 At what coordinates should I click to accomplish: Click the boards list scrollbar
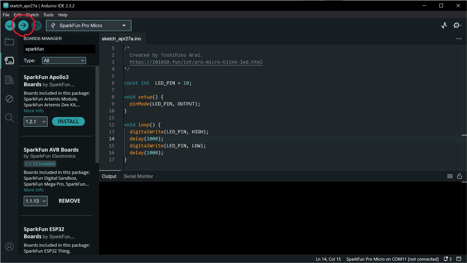click(97, 114)
